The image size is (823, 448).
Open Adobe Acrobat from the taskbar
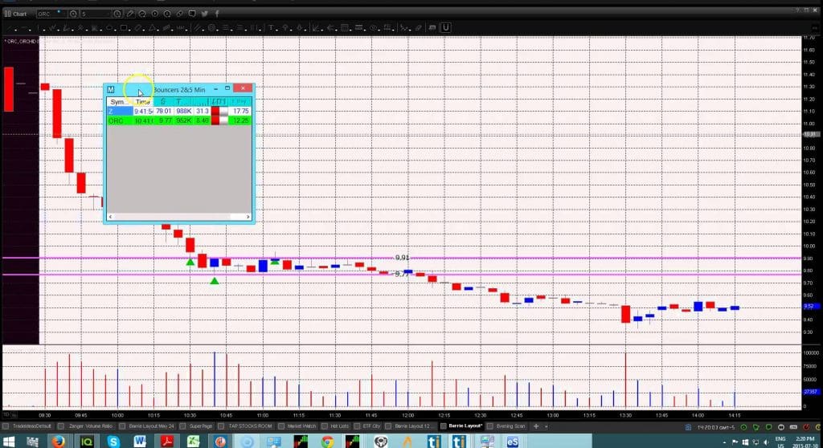pos(166,442)
